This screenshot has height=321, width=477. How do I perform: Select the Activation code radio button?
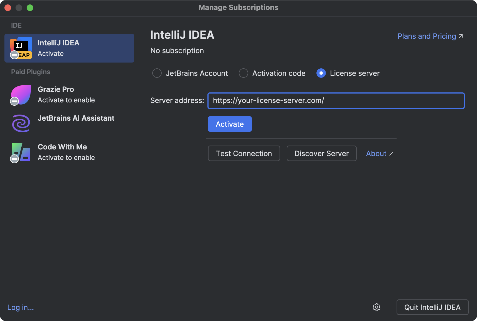[x=243, y=73]
